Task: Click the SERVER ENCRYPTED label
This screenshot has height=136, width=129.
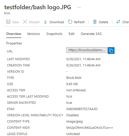Action: [21, 103]
